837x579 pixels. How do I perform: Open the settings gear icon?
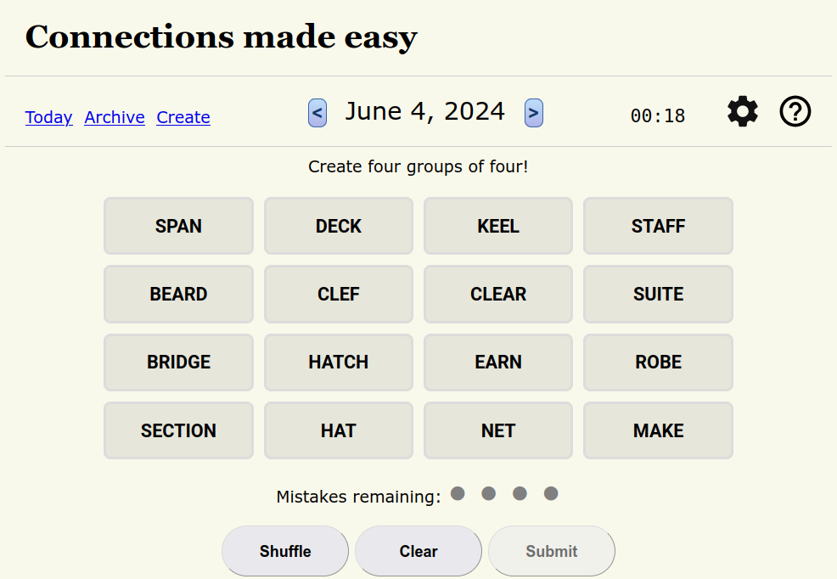pyautogui.click(x=743, y=112)
